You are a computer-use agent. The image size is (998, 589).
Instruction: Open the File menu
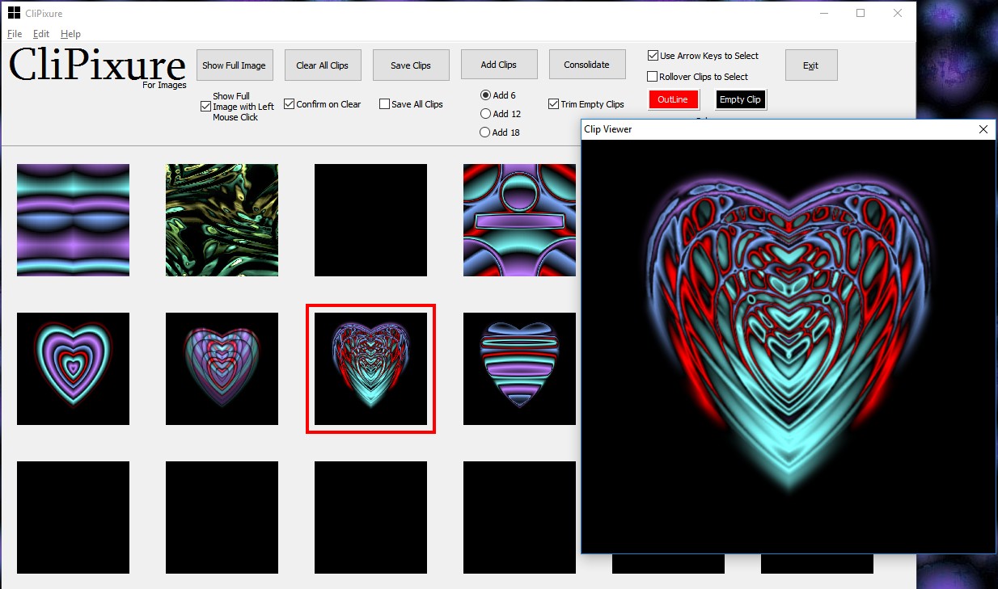(15, 34)
